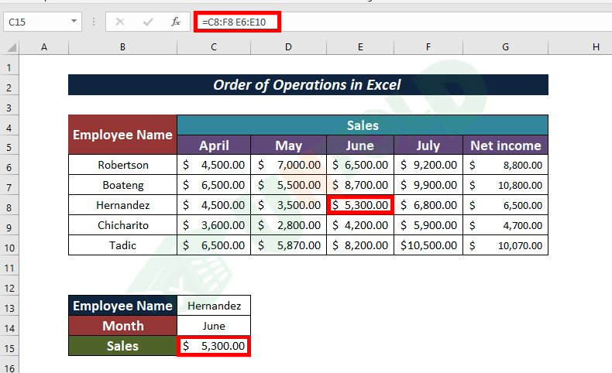This screenshot has height=373, width=612.
Task: Select column C header
Action: [214, 47]
